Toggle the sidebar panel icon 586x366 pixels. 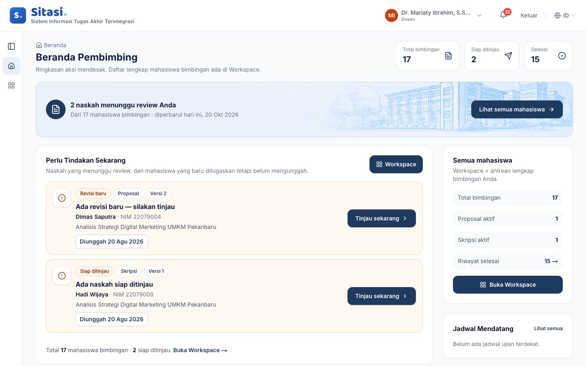[11, 46]
